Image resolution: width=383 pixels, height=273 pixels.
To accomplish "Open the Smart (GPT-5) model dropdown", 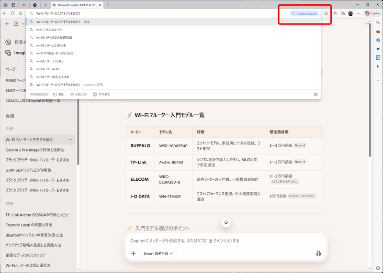I will coord(158,253).
